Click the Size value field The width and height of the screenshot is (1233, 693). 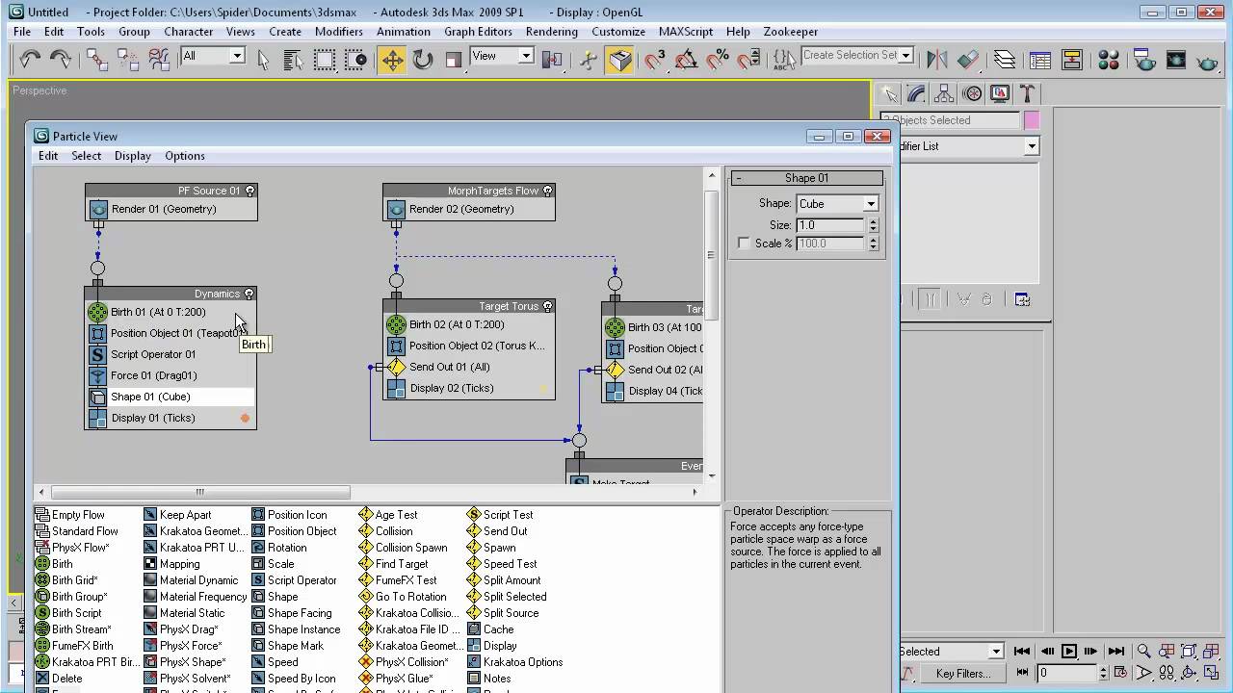coord(829,225)
